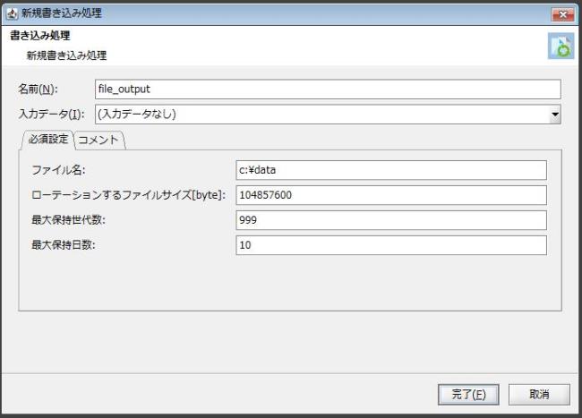
Task: Click the title bar application icon
Action: click(x=12, y=13)
